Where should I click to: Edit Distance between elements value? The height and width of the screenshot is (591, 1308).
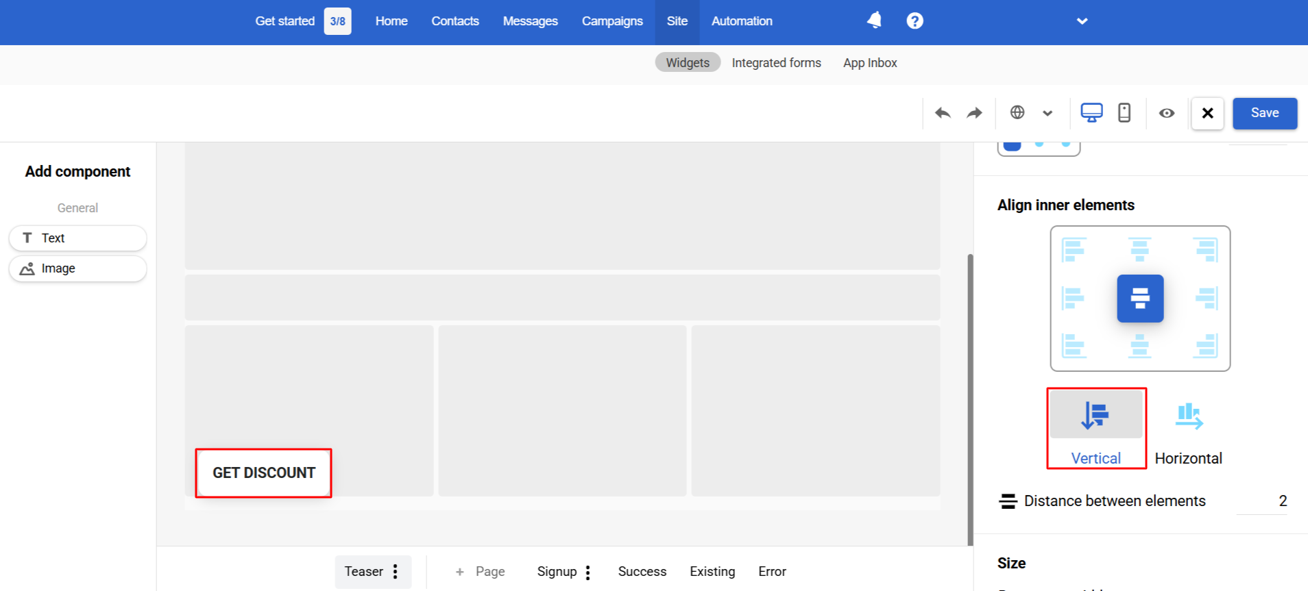point(1261,501)
